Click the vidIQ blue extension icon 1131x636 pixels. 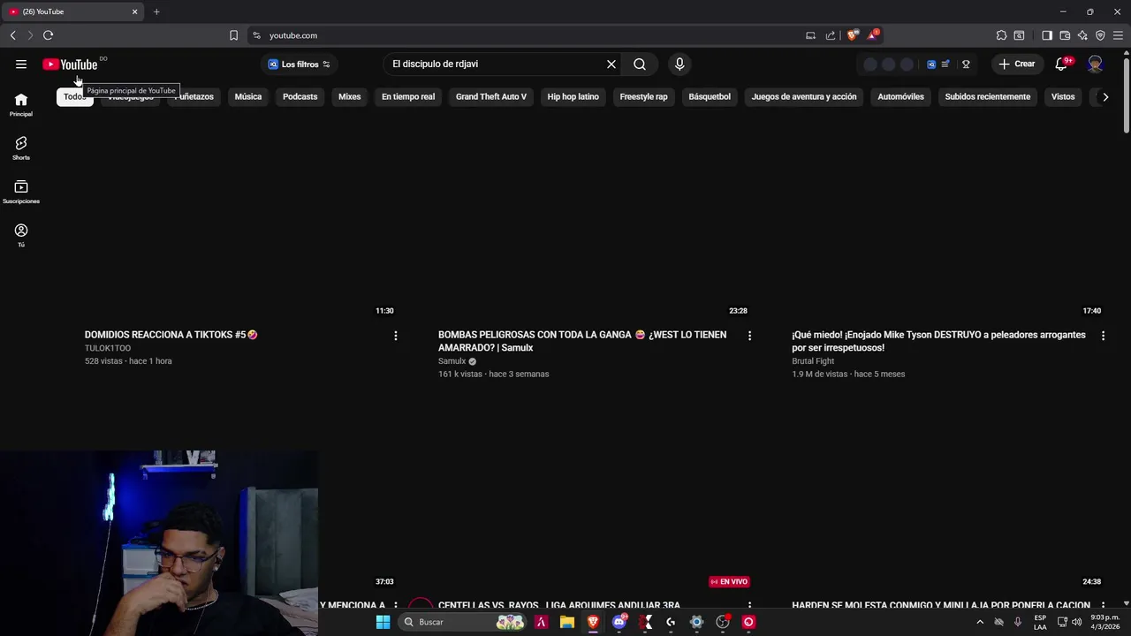pyautogui.click(x=931, y=64)
